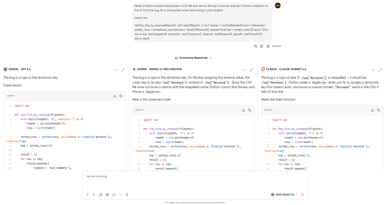Activate voice input with the microphone icon

[x=127, y=194]
